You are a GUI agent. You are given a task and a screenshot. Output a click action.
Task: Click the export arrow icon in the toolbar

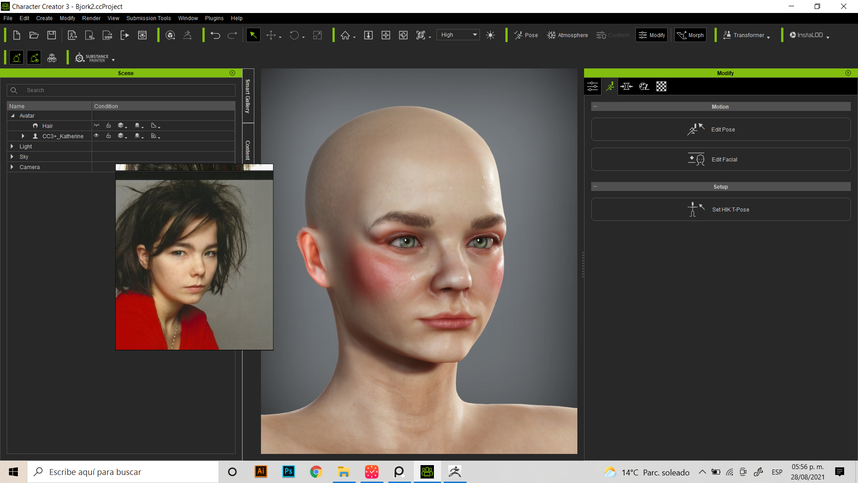pyautogui.click(x=125, y=35)
